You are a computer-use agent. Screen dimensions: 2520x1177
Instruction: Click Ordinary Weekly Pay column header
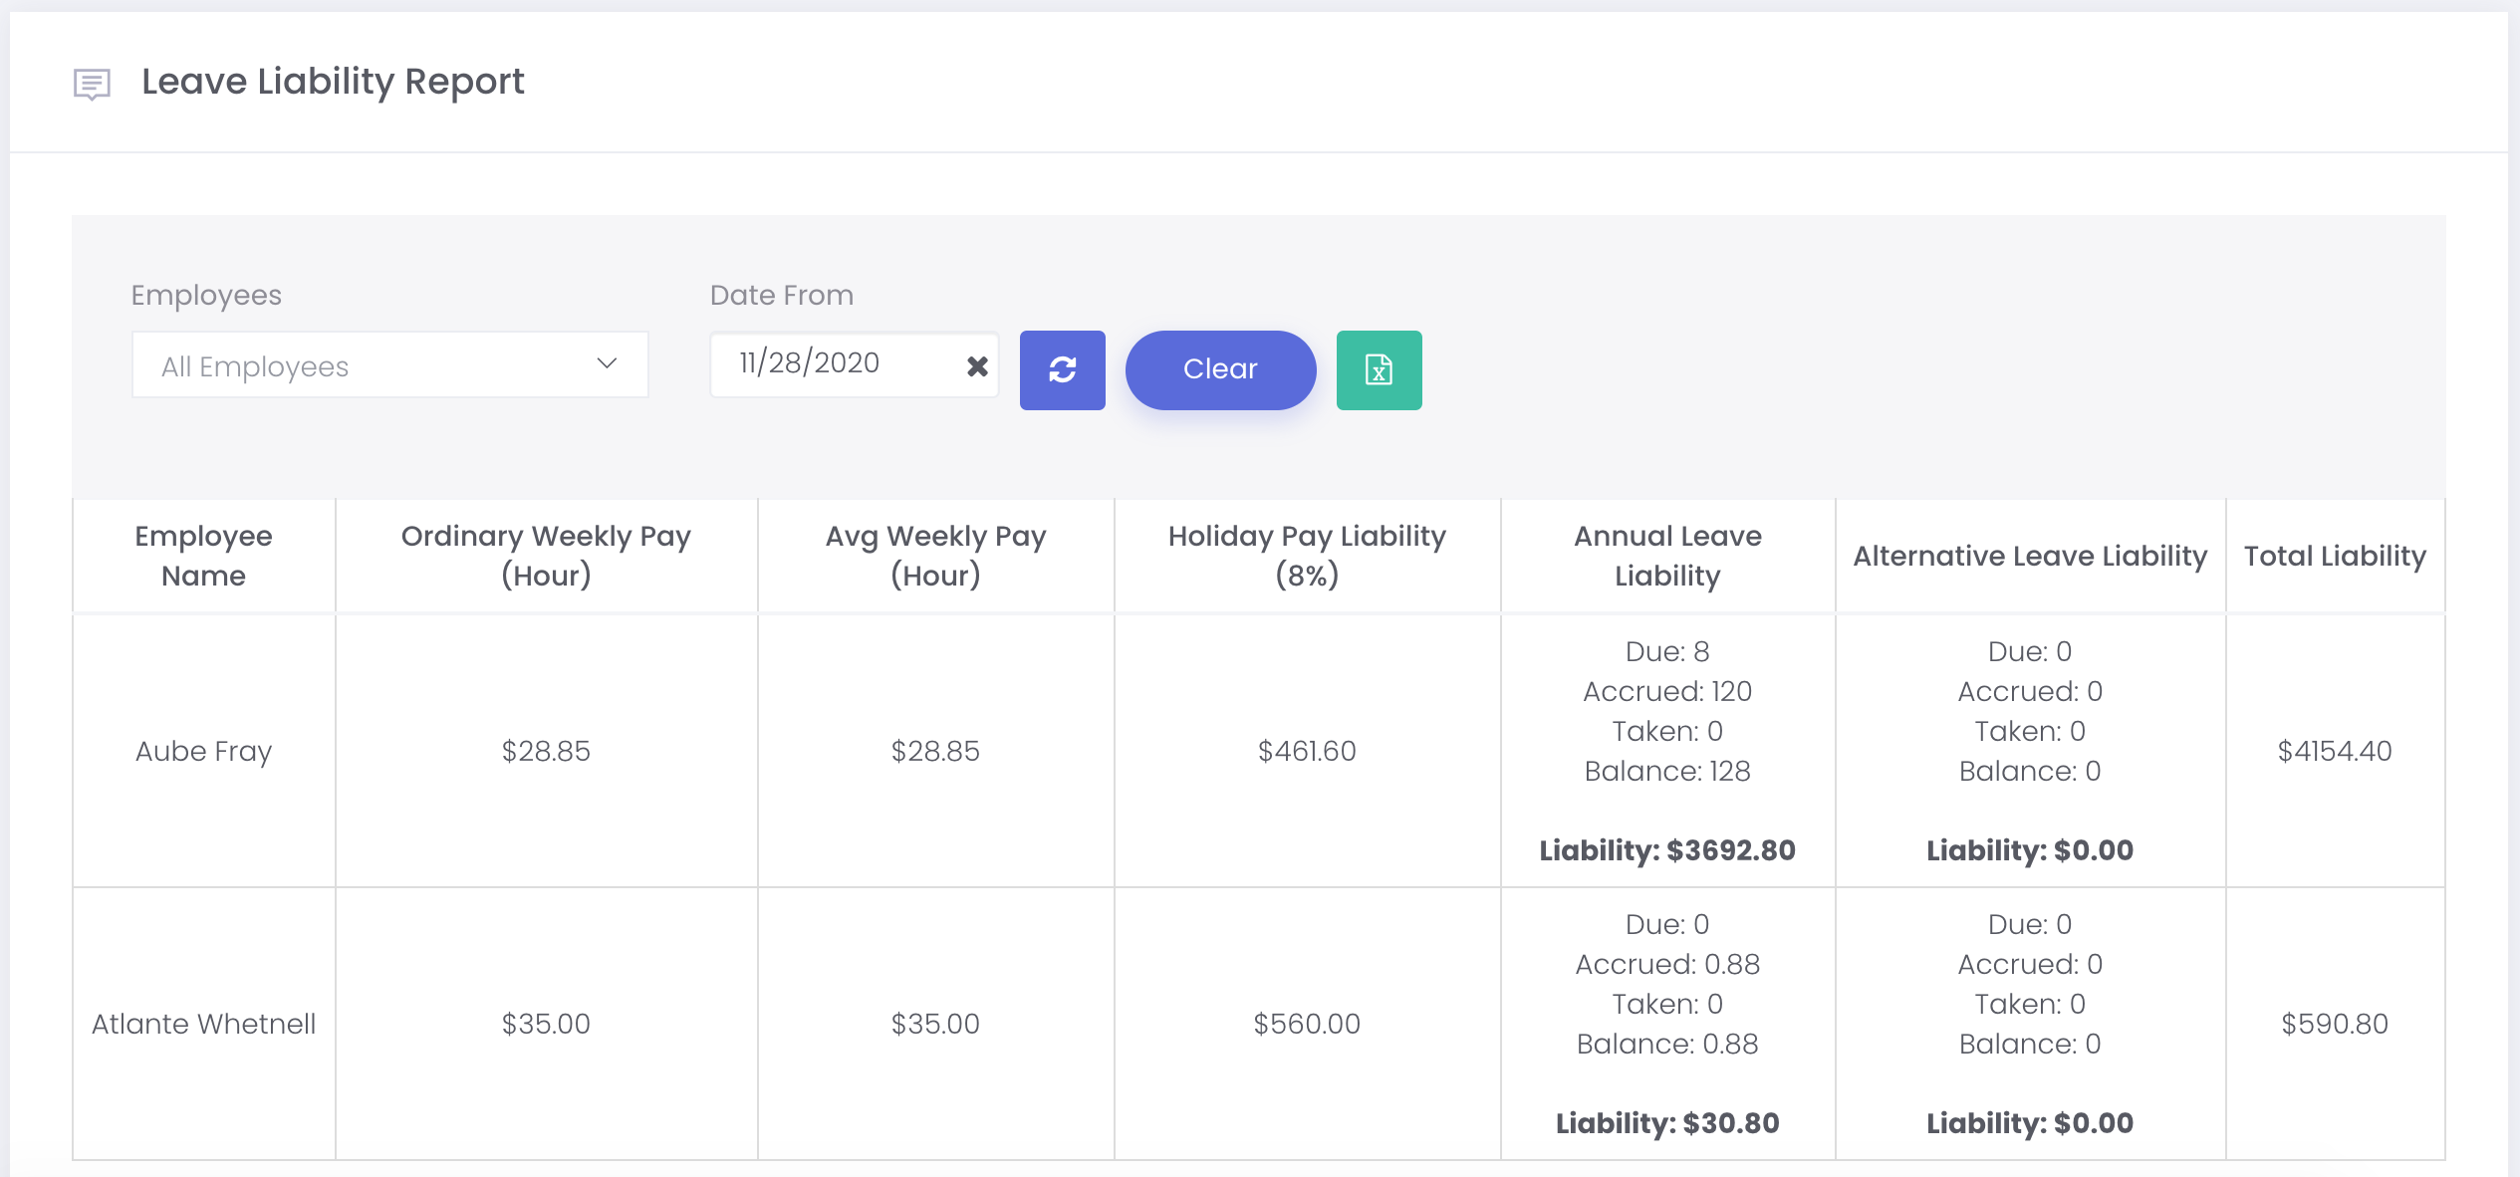(546, 556)
